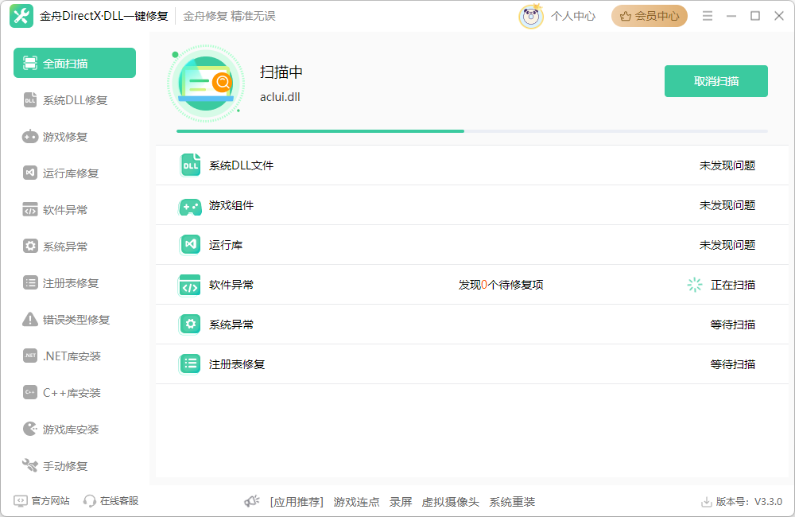Click the 软件异常 code window icon
This screenshot has width=795, height=517.
190,285
